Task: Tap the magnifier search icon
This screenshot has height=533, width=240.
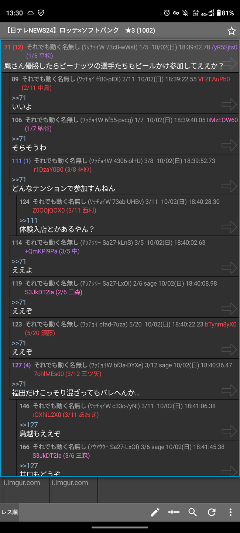Action: click(192, 512)
